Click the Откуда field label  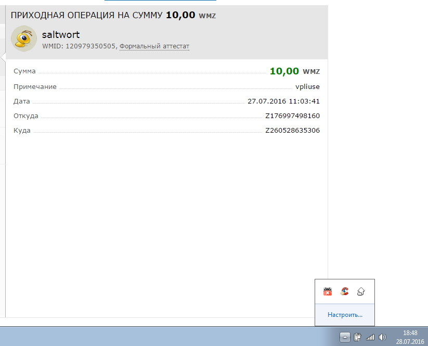(x=26, y=116)
